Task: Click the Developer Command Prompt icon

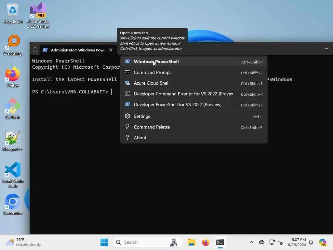Action: point(127,94)
